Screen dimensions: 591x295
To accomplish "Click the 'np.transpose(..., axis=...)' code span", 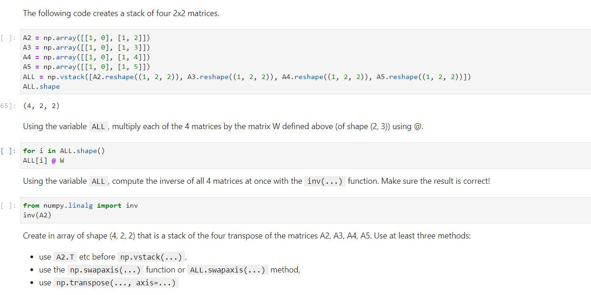I will (x=116, y=283).
